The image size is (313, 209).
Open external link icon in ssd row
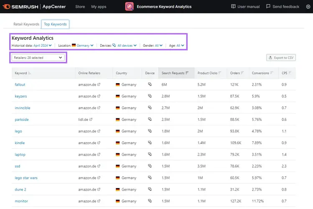point(99,166)
